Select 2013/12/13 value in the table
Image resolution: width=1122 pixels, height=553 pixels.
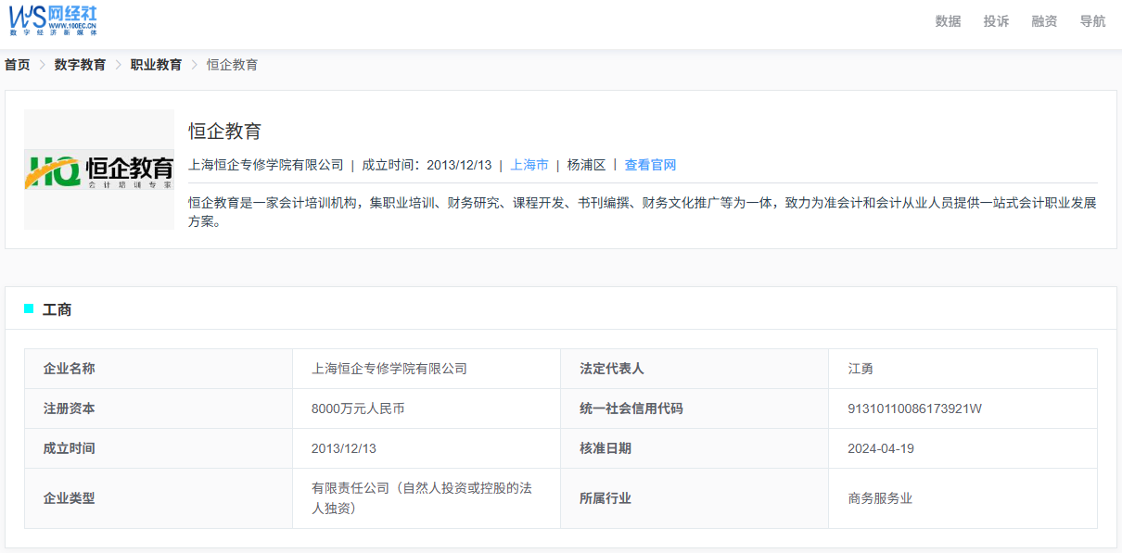tap(344, 448)
